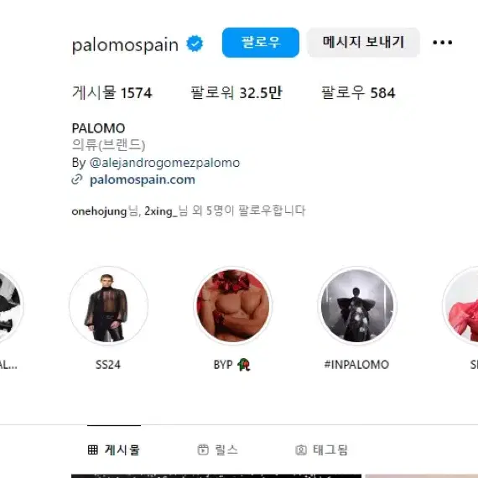Click the 메시지 보내기 message button
Screen dimensions: 478x478
click(363, 43)
